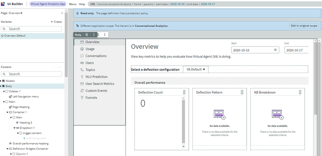Collapse the Body tree node
The height and width of the screenshot is (156, 322).
click(1, 86)
